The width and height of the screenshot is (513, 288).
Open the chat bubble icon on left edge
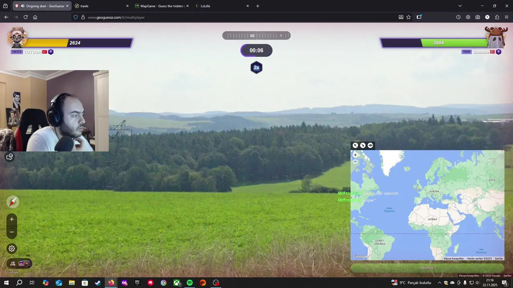10,157
